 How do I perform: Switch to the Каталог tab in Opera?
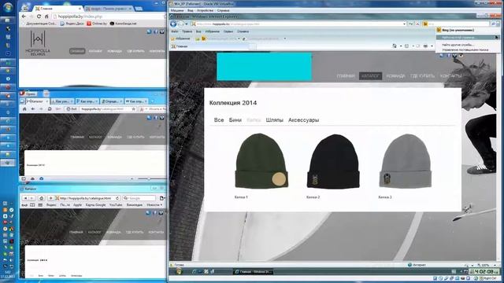click(x=37, y=101)
